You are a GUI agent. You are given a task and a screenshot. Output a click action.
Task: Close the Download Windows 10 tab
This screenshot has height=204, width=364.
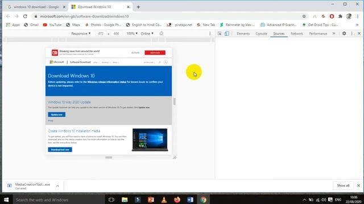(x=128, y=7)
